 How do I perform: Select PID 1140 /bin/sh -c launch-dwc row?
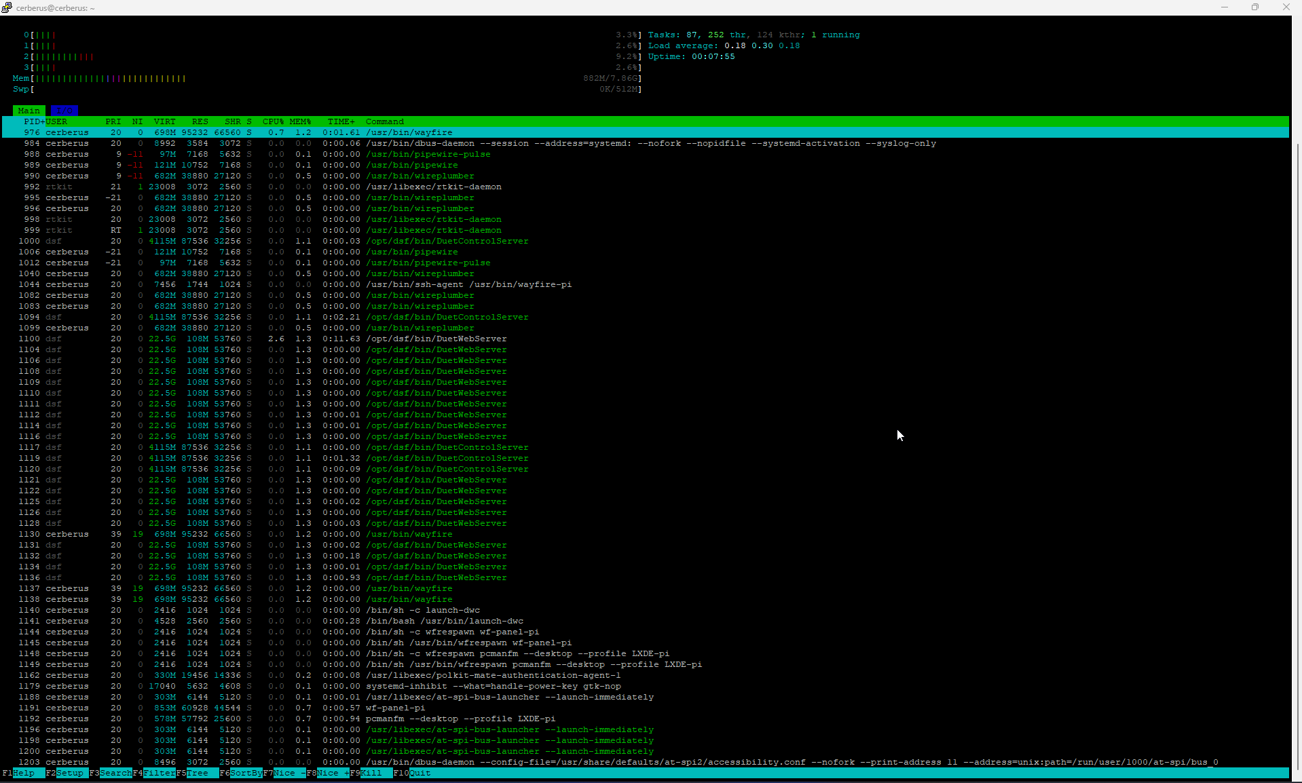pyautogui.click(x=645, y=610)
